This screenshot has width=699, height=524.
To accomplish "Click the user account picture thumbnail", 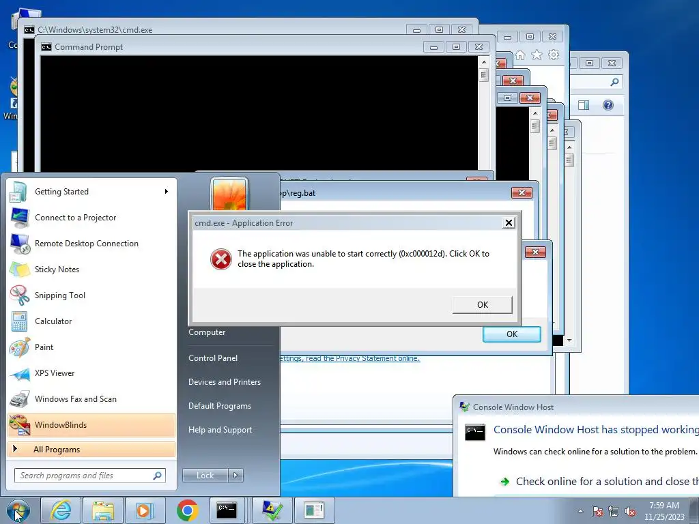I will pyautogui.click(x=229, y=194).
